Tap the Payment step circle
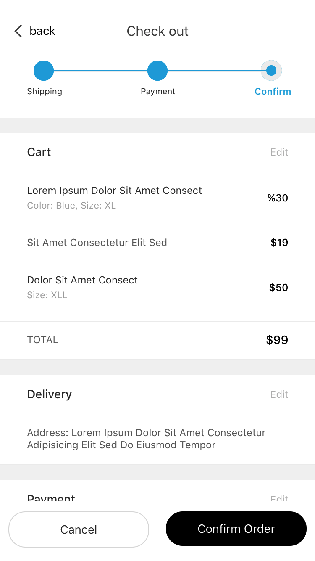Screen dimensions: 315x561 pos(157,71)
